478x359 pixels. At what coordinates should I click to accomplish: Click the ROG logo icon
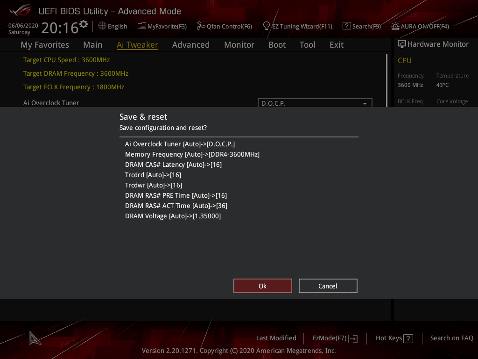click(x=20, y=10)
